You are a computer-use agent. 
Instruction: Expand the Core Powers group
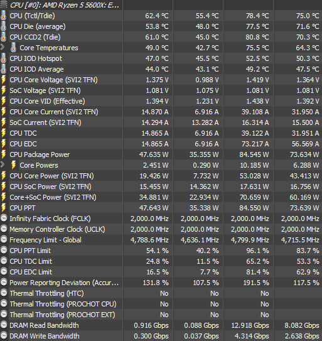[3, 164]
